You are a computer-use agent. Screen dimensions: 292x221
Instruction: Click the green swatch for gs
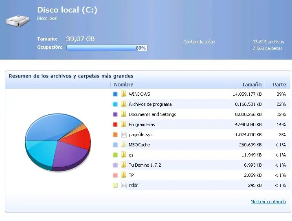(115, 155)
